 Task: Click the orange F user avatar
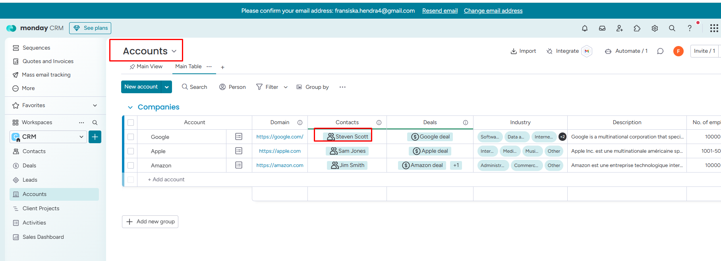point(678,51)
